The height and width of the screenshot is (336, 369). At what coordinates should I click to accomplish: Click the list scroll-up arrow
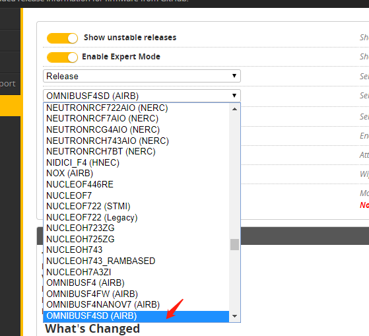(x=234, y=109)
